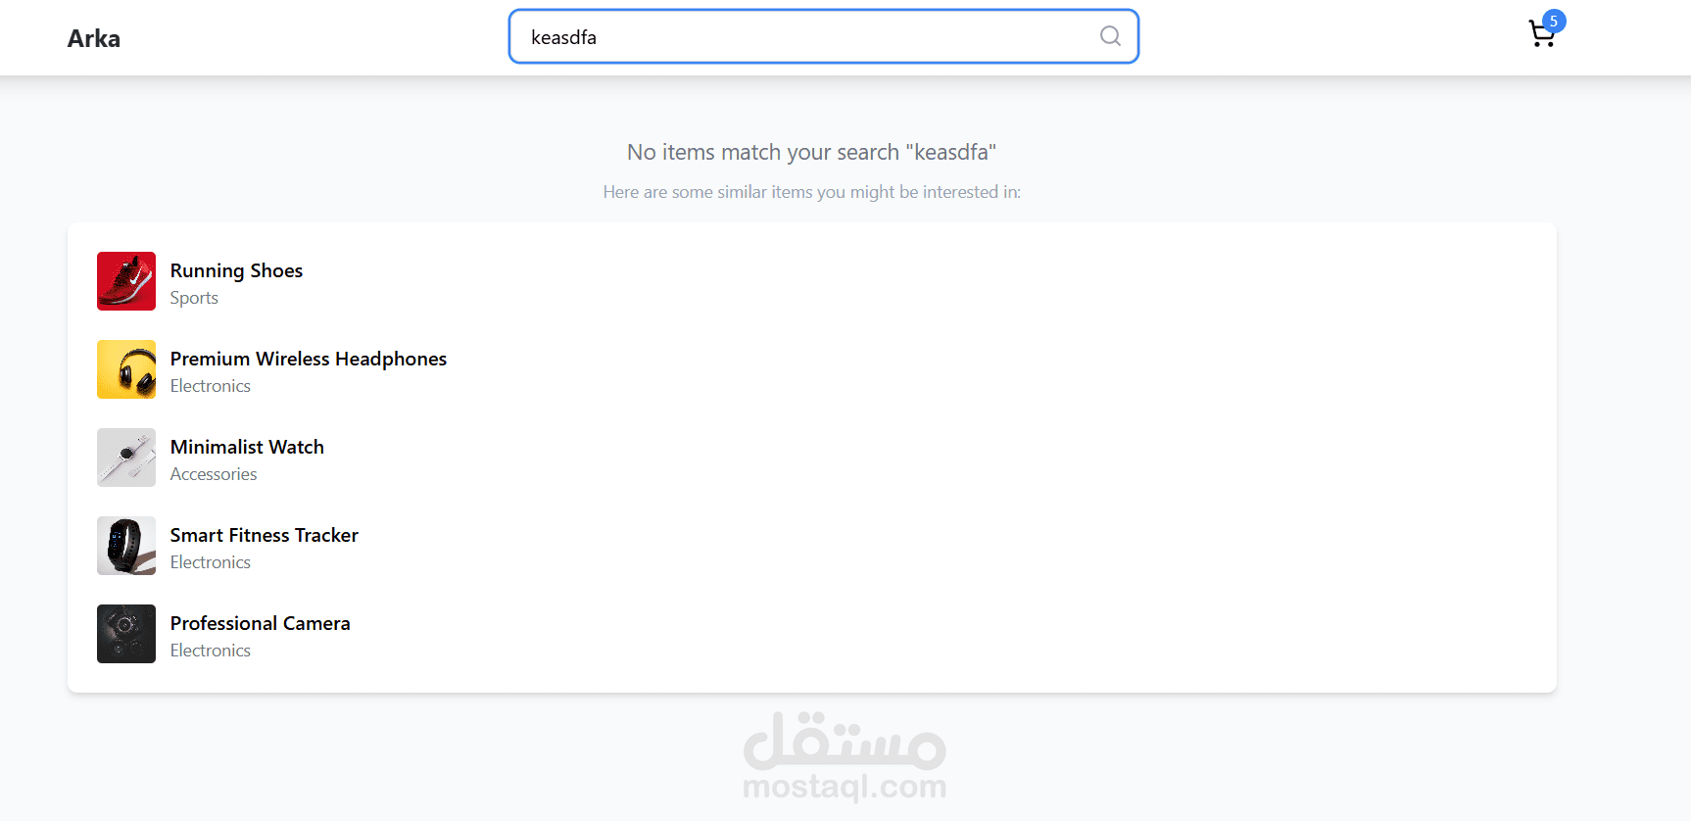This screenshot has height=821, width=1691.
Task: Select the Minimalist Watch thumbnail image
Action: 126,458
